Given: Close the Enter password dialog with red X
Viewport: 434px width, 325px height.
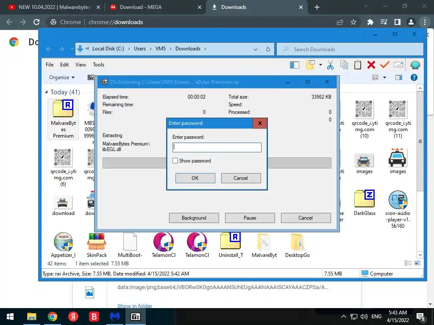Looking at the screenshot, I should [x=260, y=123].
